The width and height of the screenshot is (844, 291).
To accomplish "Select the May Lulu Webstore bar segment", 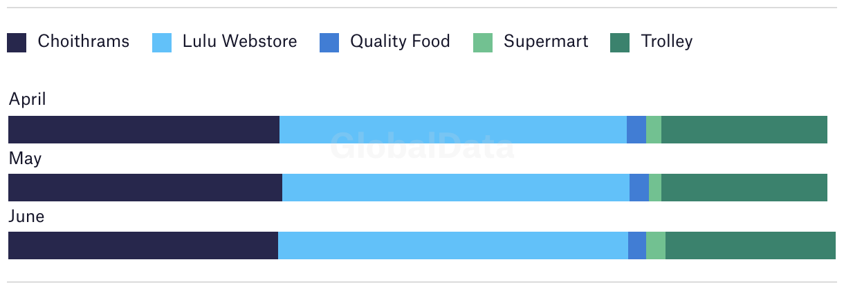I will [x=456, y=188].
